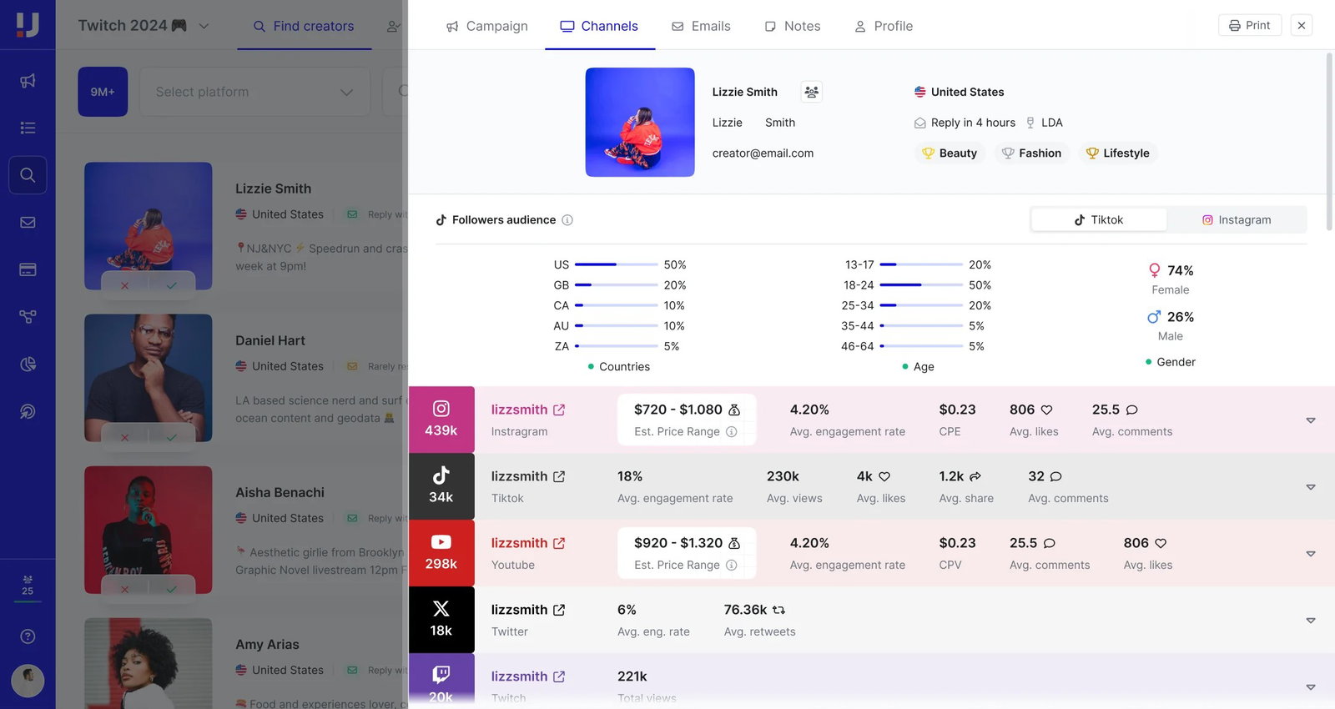The image size is (1335, 709).
Task: Click the group icon next to Lizzie Smith
Action: point(811,92)
